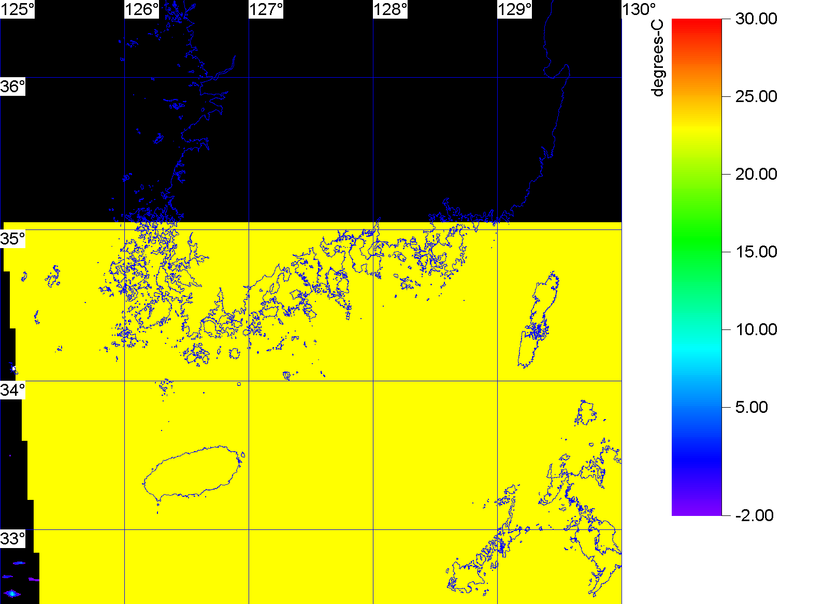Click the 25.00 value on color scale
Viewport: 824px width, 604px height.
click(x=756, y=96)
